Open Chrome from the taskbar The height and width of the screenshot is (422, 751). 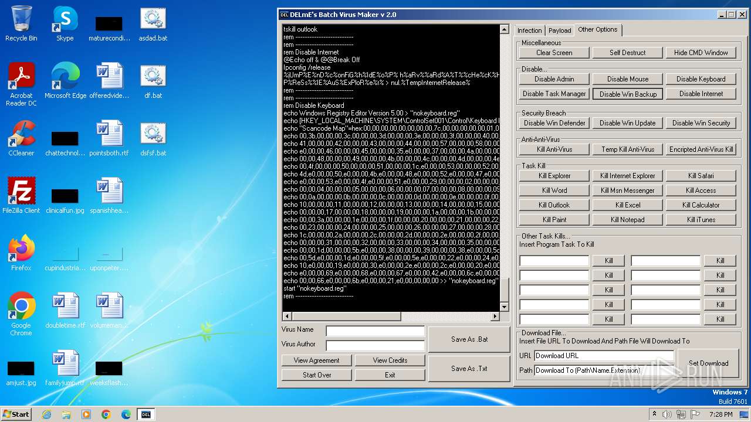(106, 414)
